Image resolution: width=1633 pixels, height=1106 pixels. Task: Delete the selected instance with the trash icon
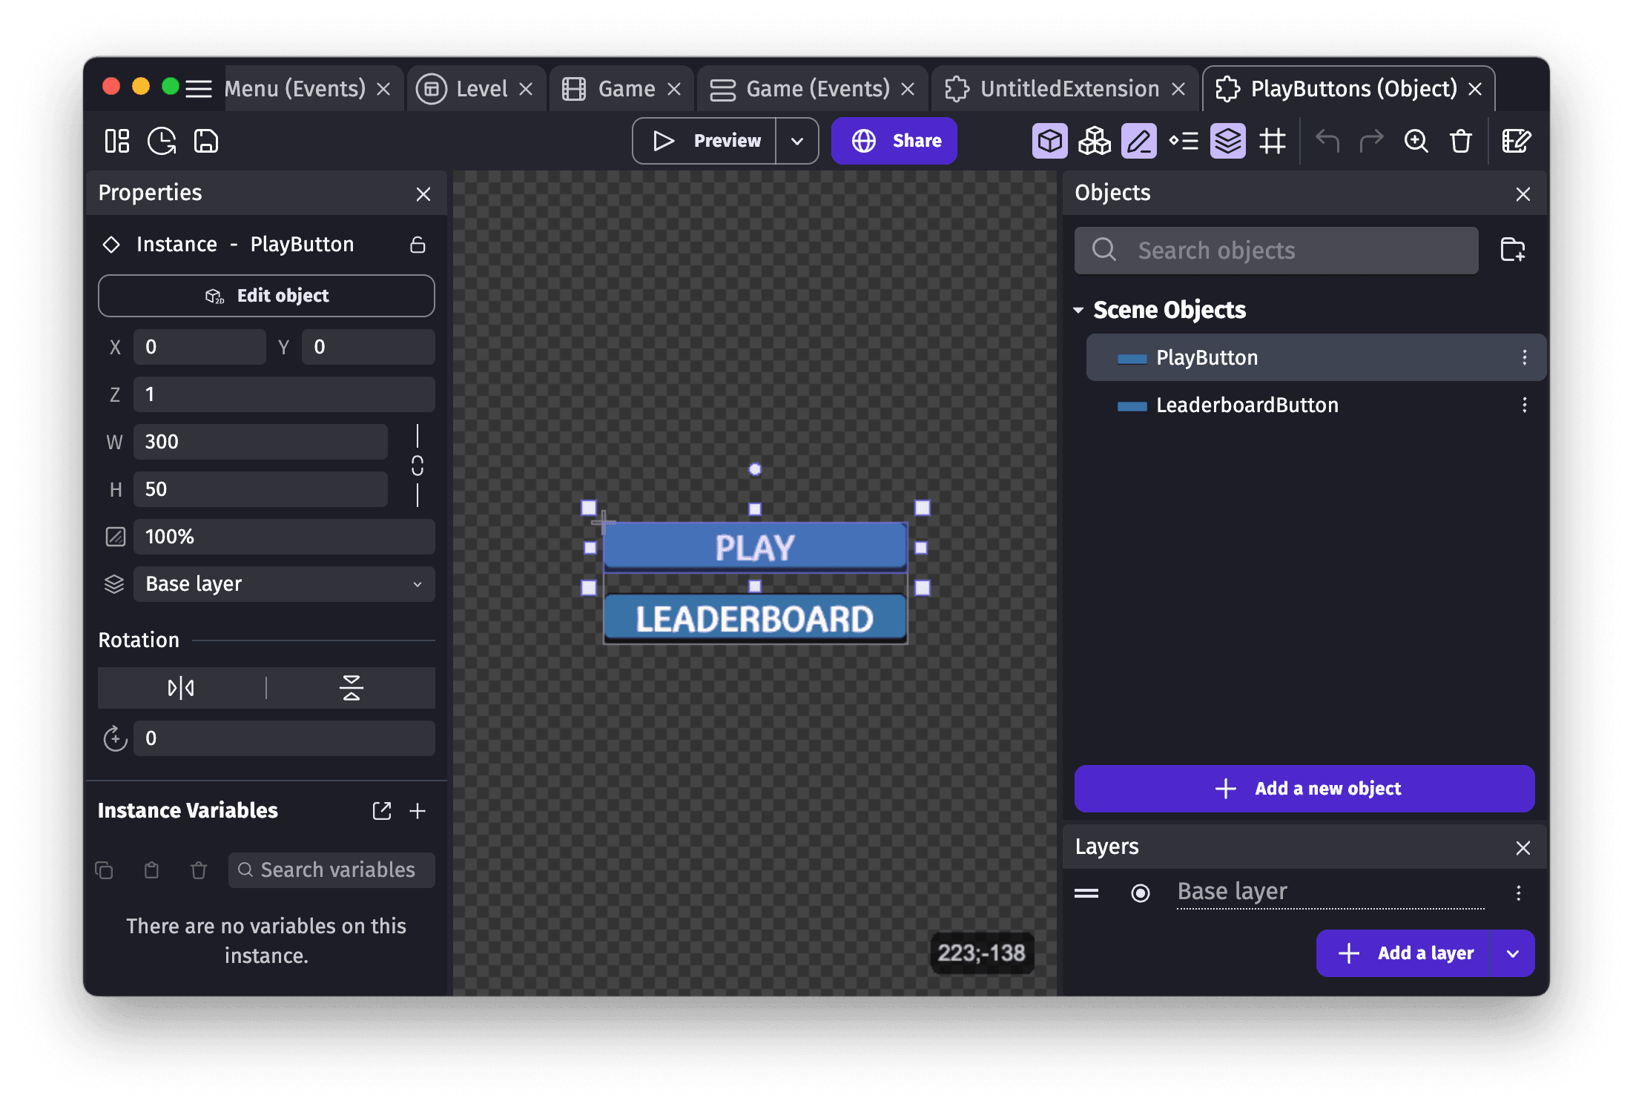pyautogui.click(x=1460, y=141)
